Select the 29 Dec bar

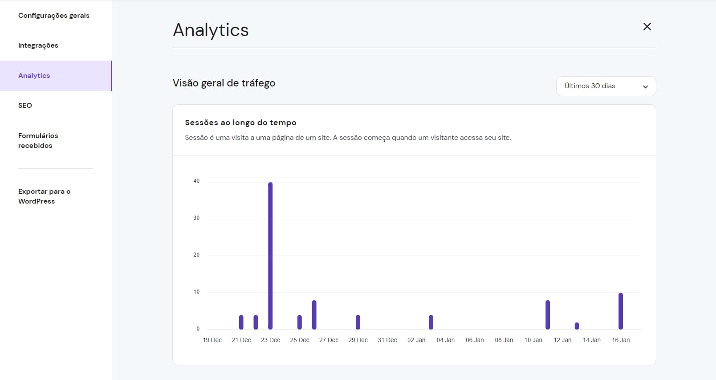point(358,322)
